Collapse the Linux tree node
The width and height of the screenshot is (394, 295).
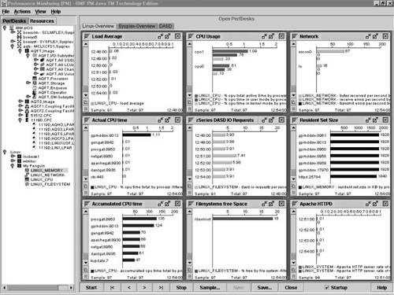point(5,152)
